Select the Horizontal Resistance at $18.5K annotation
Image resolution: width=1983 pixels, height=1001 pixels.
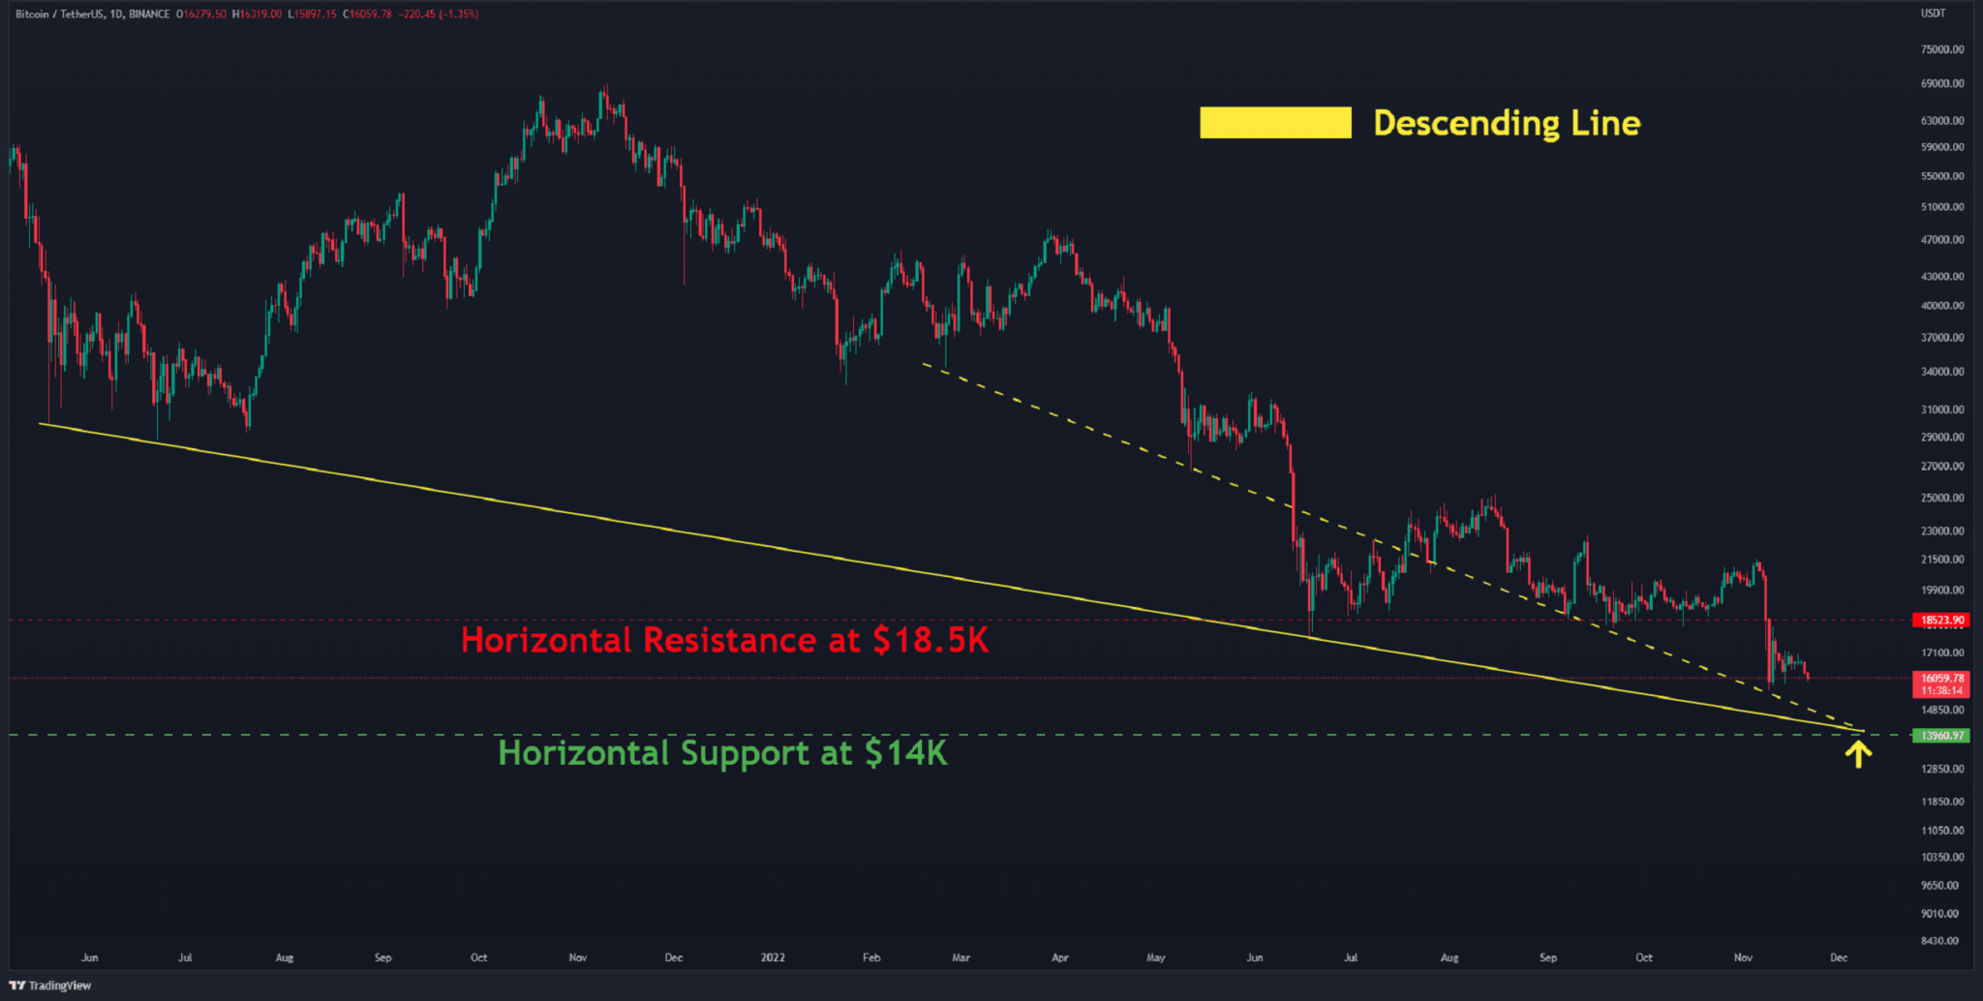tap(724, 640)
